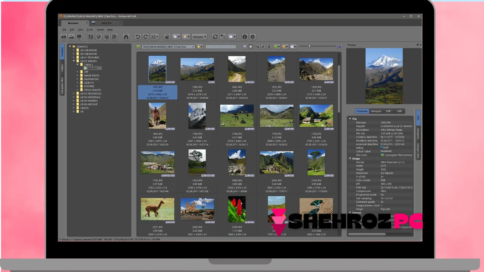Click the Info icon in the toolbar
Screen dimensions: 484x272
tap(245, 37)
